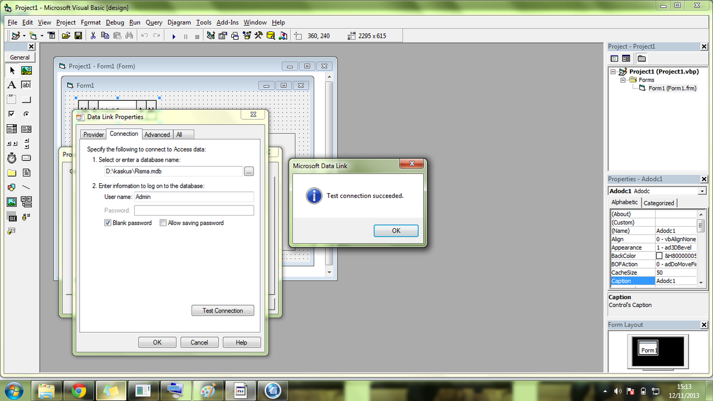Click View Object icon in Project panel
Screen dimensions: 713x401
[626, 58]
